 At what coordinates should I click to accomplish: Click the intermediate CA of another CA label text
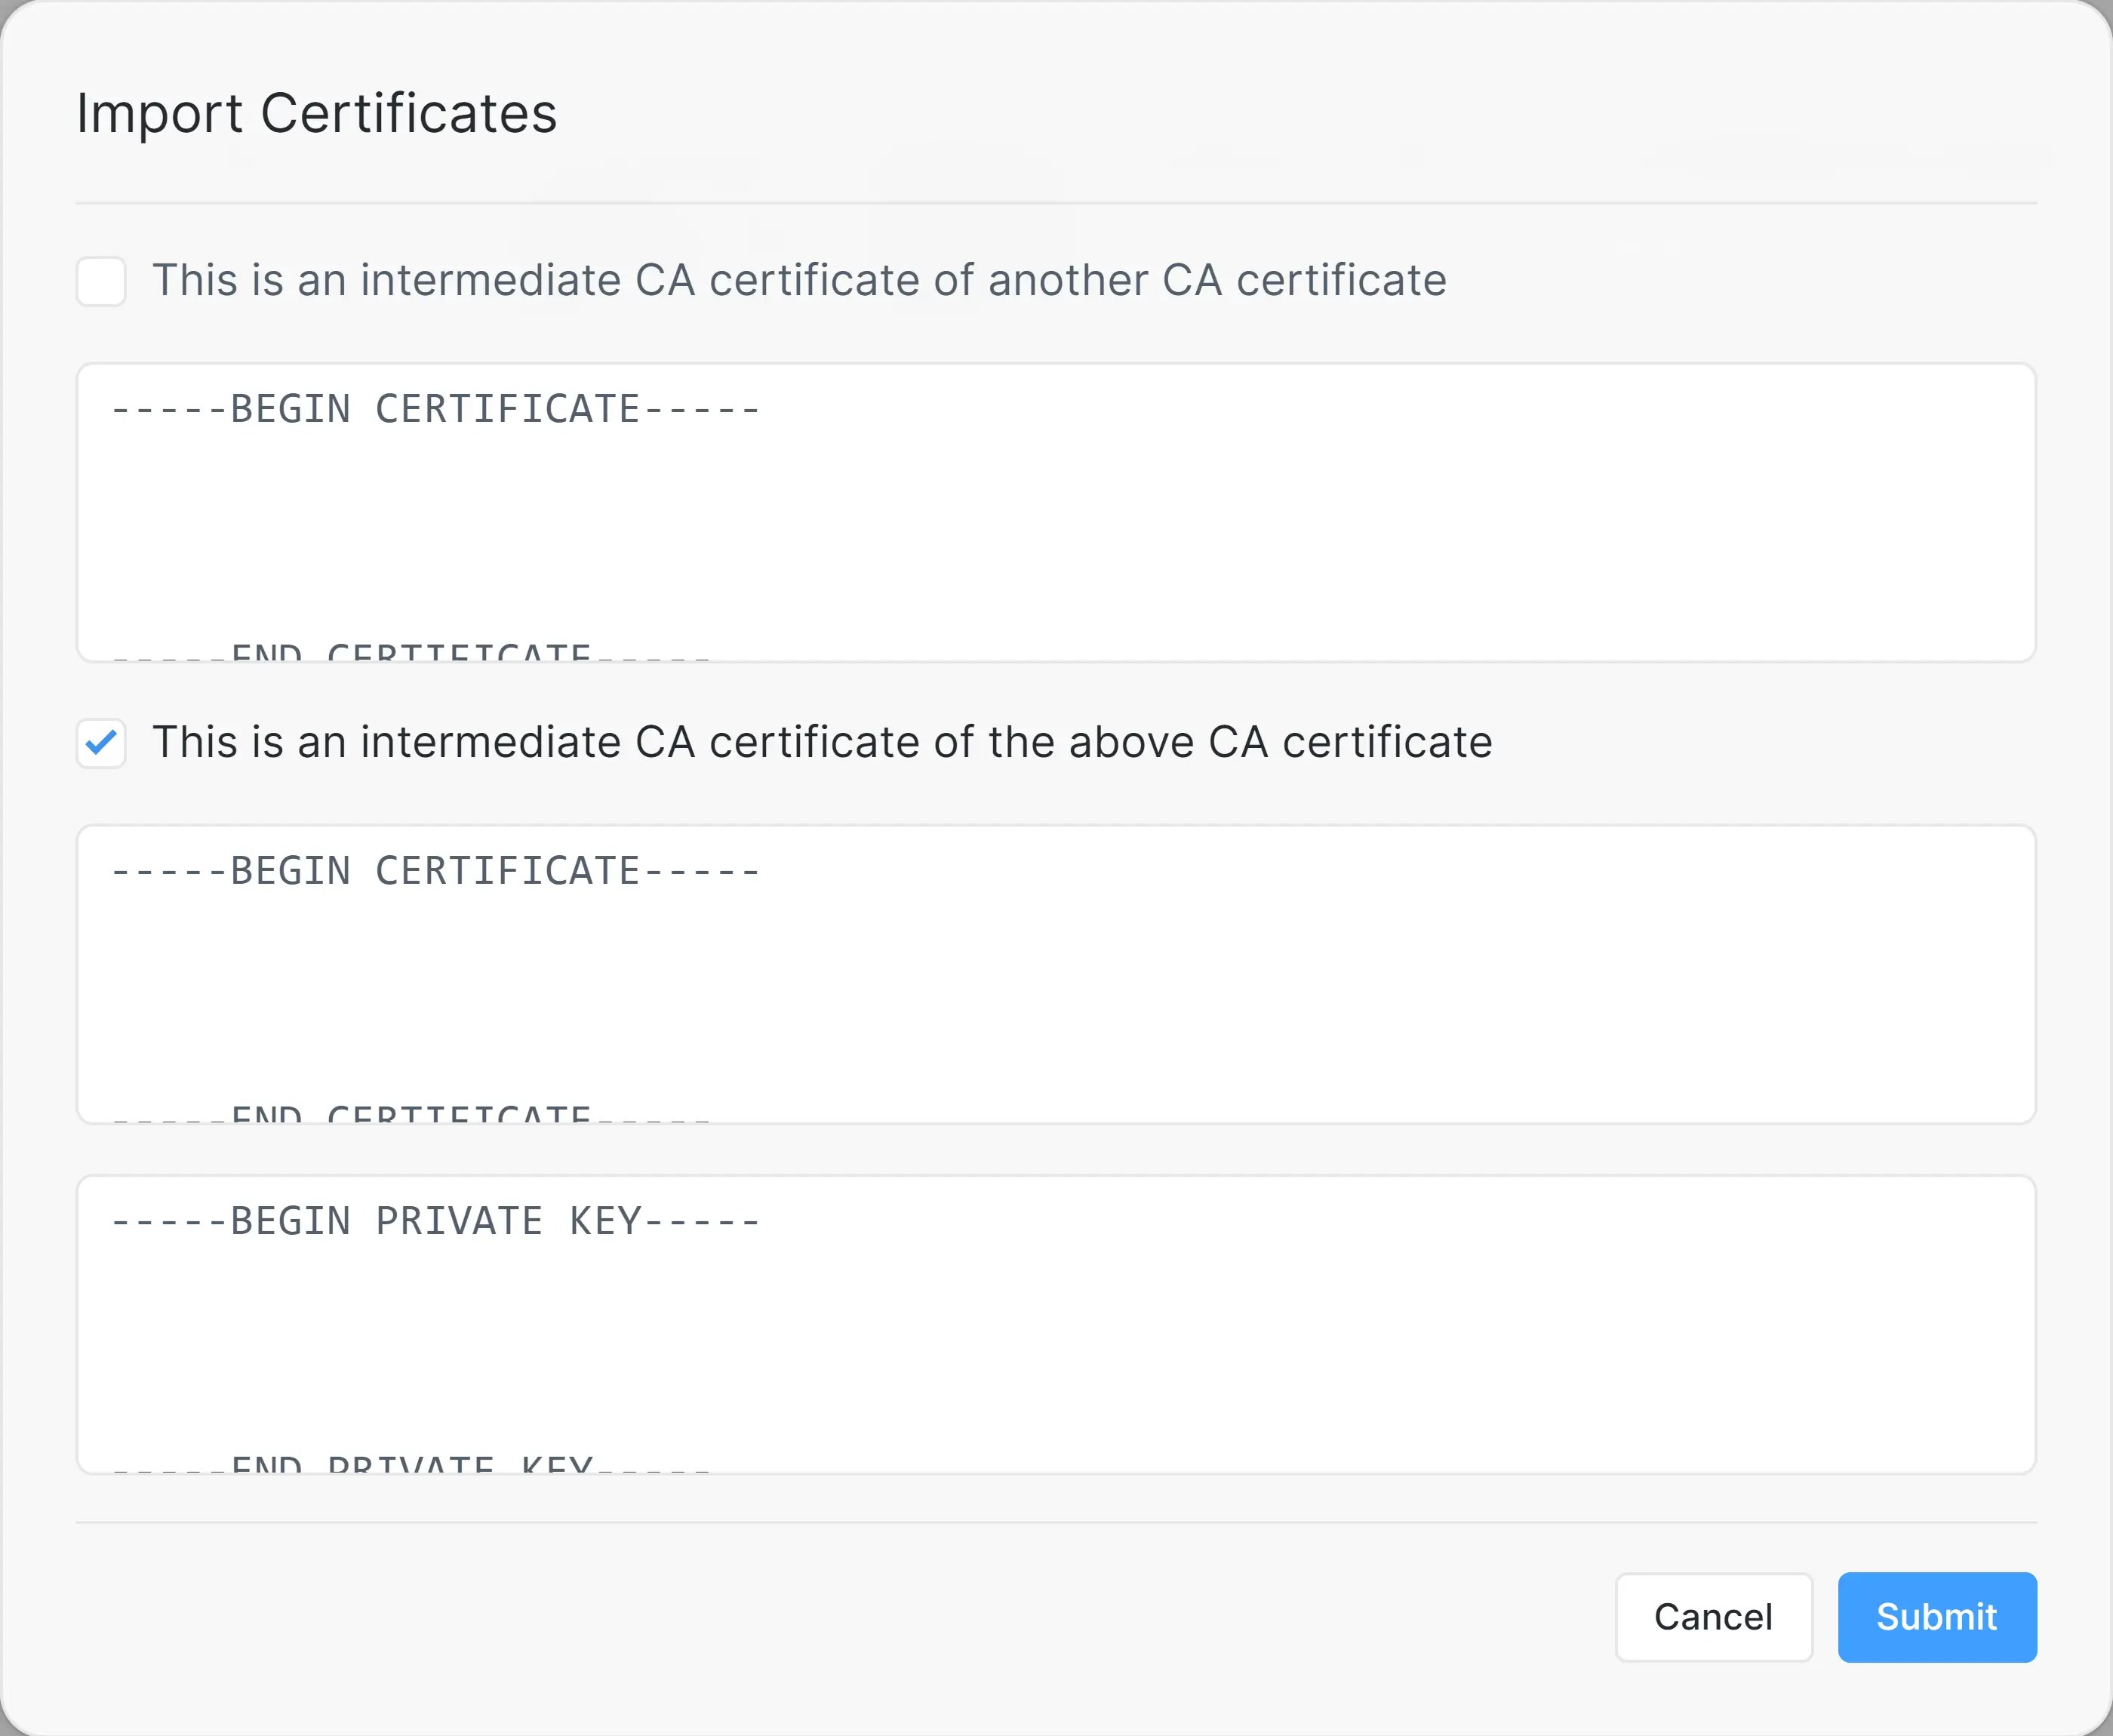[x=800, y=281]
